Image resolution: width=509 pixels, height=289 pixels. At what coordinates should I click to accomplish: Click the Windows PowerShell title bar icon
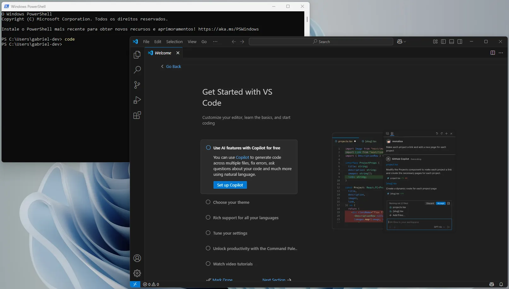(7, 6)
